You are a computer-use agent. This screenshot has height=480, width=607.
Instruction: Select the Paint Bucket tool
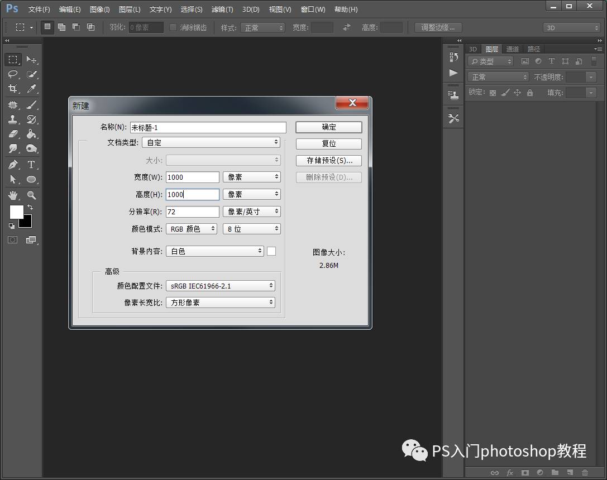coord(31,134)
